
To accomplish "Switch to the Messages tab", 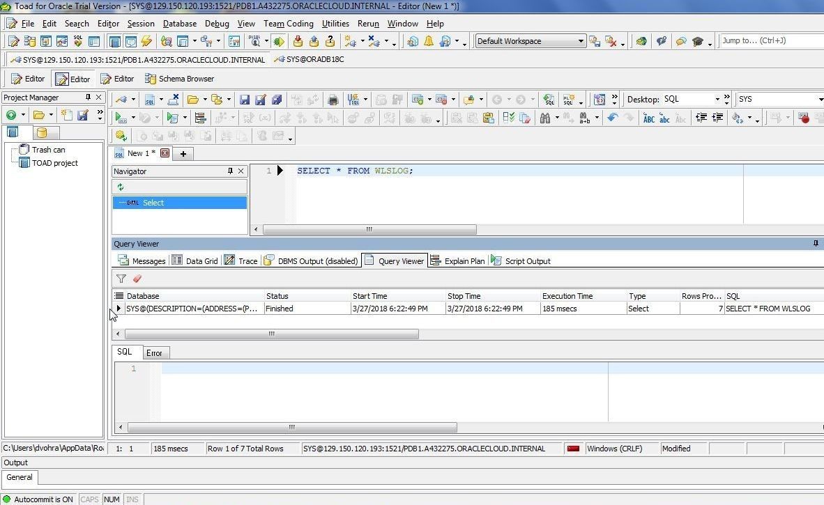I will [142, 261].
